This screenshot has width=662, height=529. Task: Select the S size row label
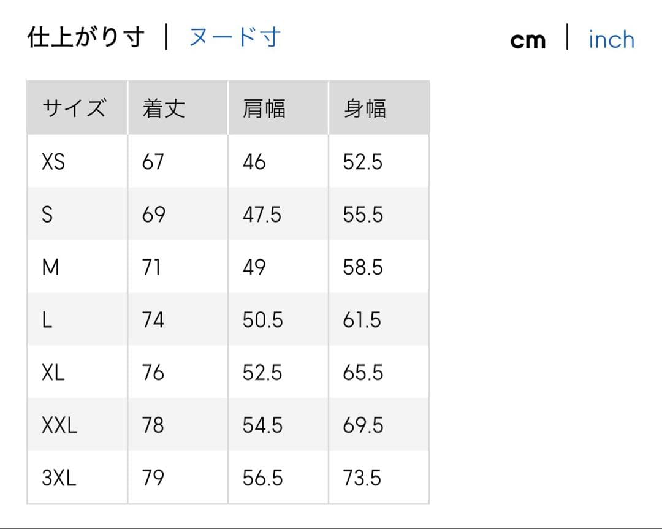[47, 215]
